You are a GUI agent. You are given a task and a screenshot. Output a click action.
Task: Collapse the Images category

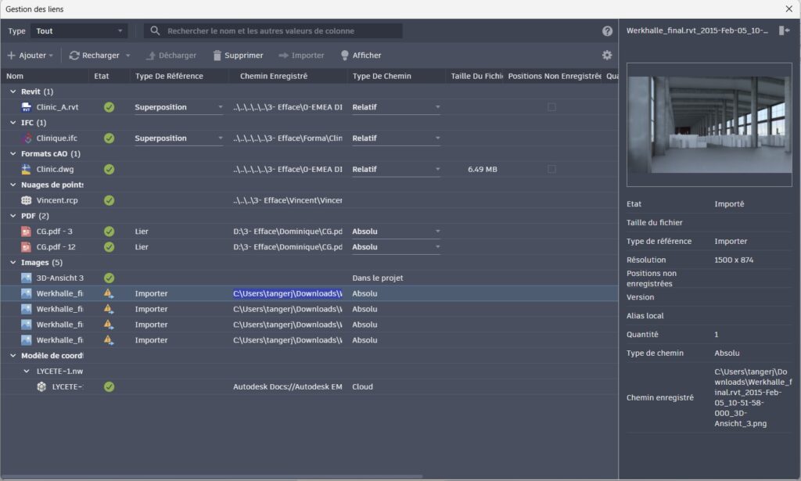(13, 262)
